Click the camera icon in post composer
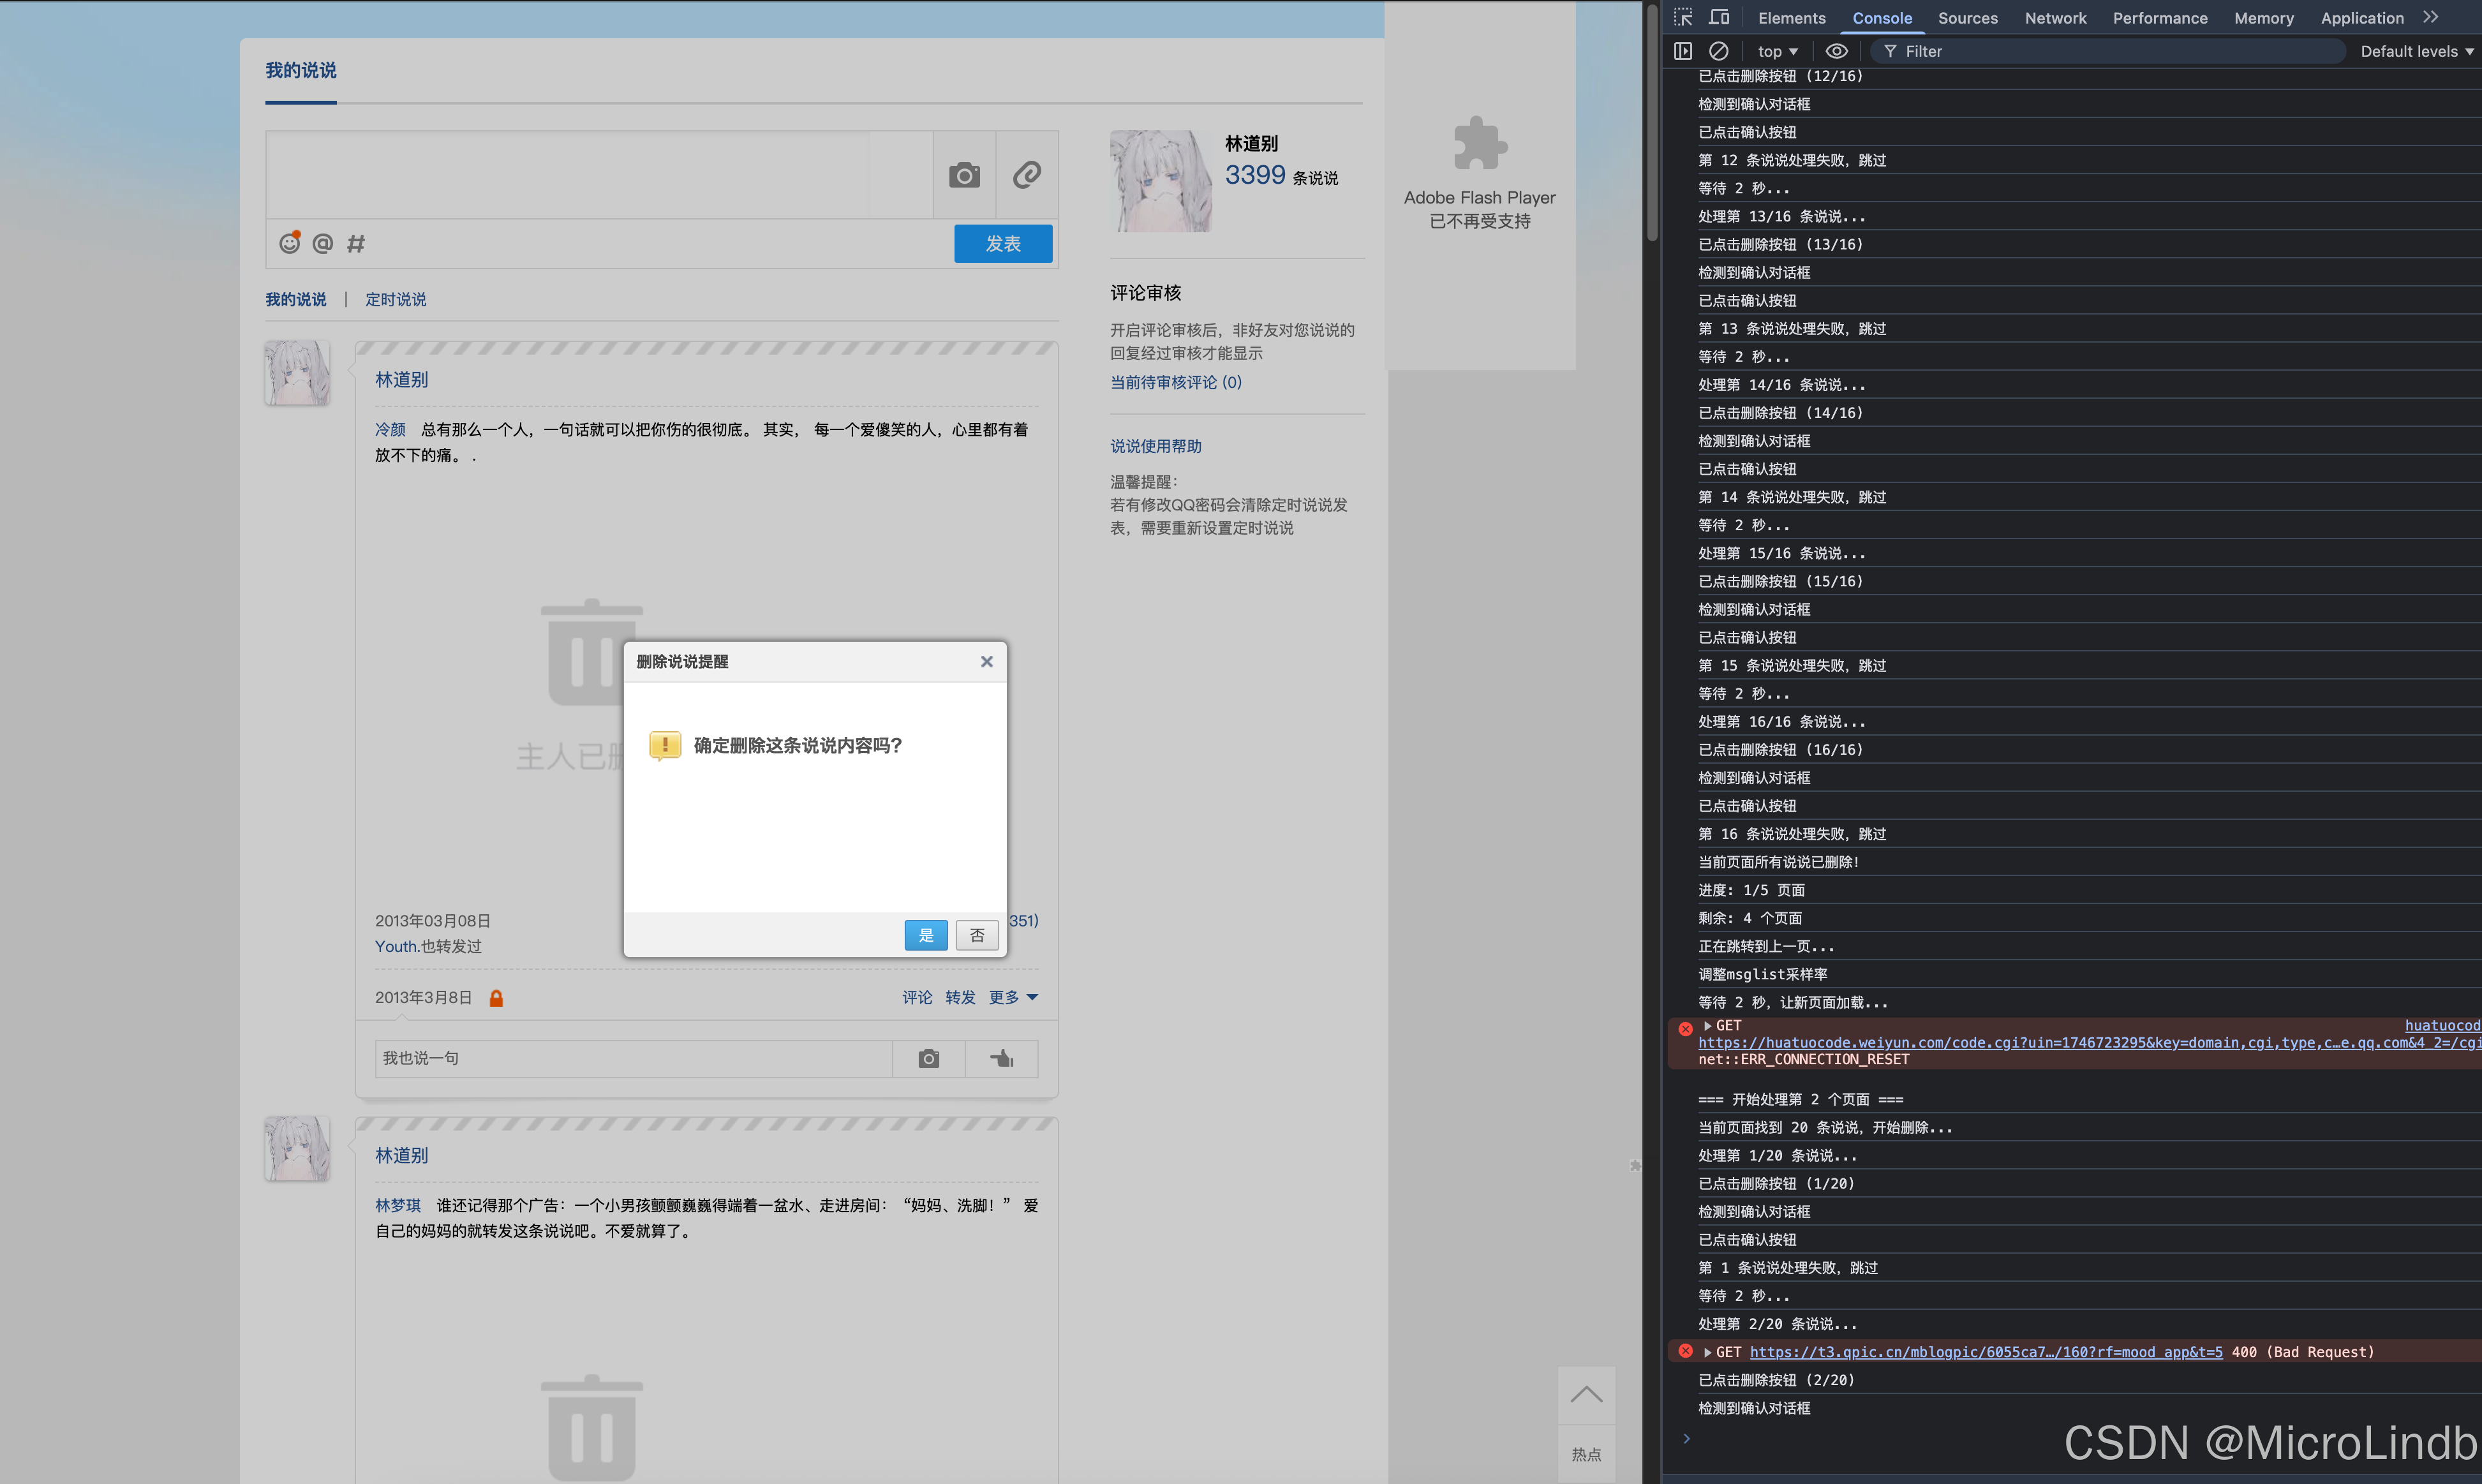The image size is (2482, 1484). tap(964, 176)
